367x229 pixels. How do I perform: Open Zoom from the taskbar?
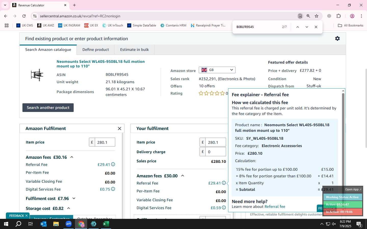click(69, 224)
